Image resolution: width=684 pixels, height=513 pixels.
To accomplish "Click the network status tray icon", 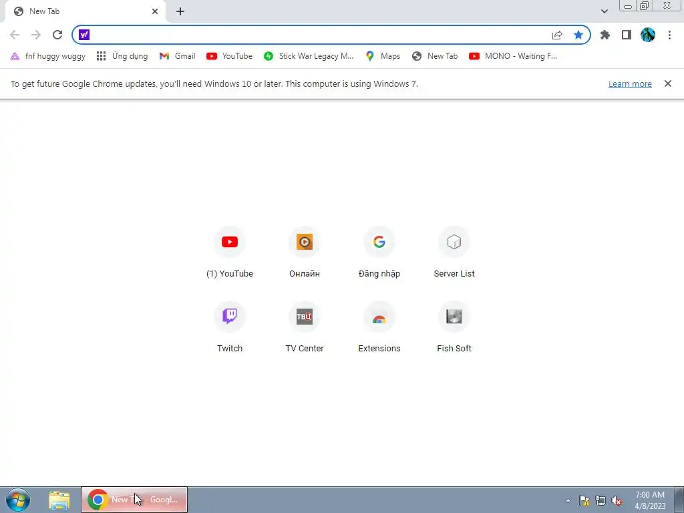I will [x=601, y=500].
